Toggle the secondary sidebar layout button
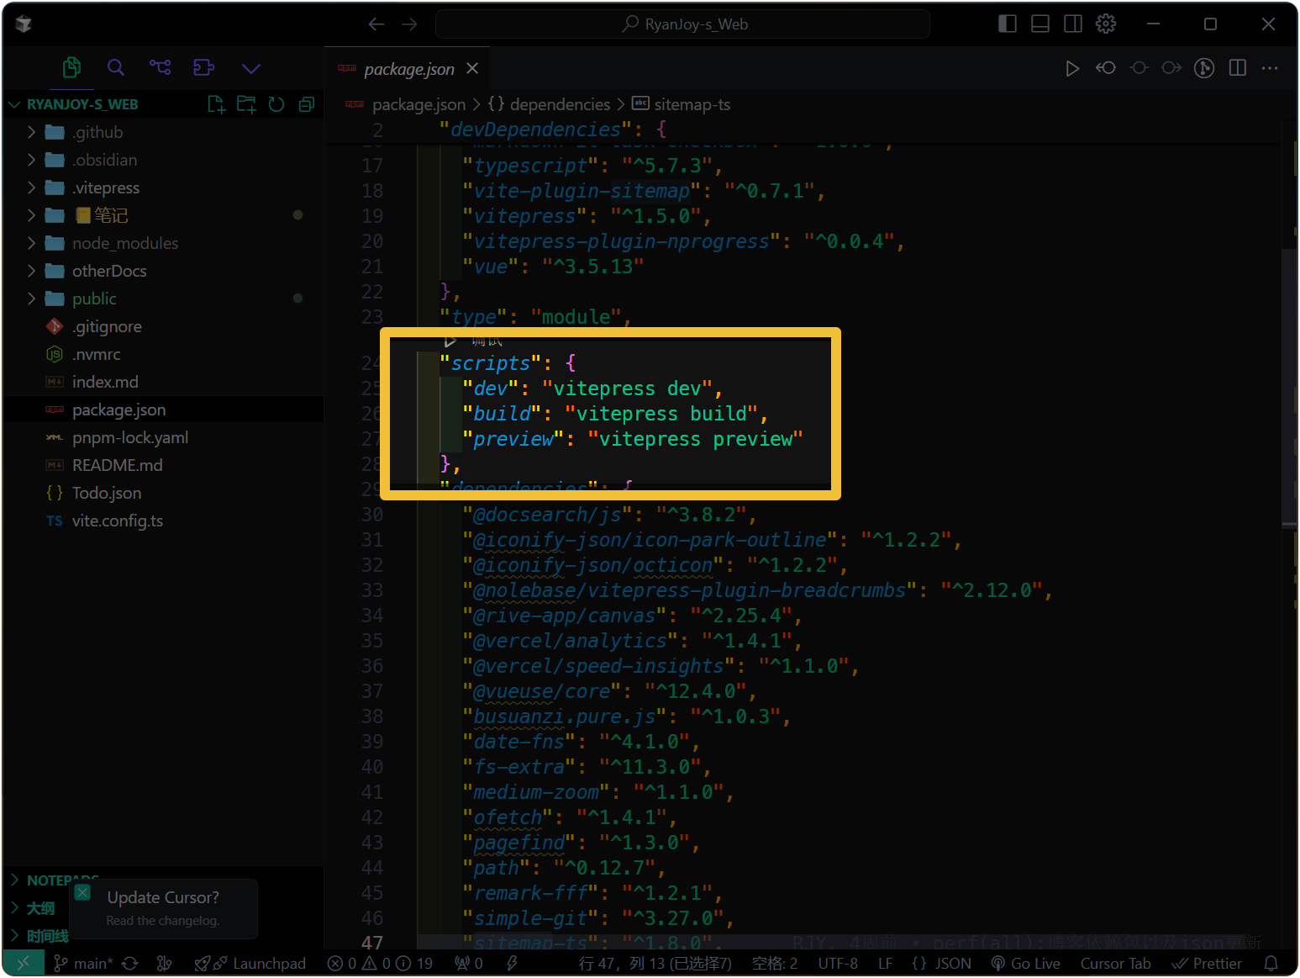Image resolution: width=1300 pixels, height=978 pixels. tap(1073, 24)
